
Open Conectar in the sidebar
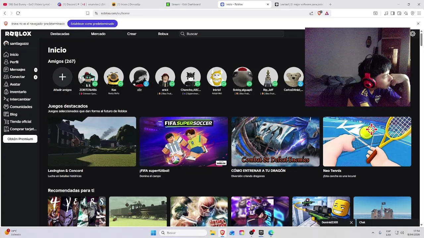pos(20,77)
